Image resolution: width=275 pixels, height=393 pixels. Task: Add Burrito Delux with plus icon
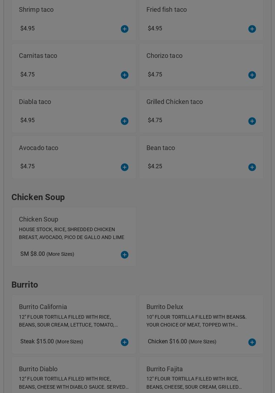click(252, 342)
